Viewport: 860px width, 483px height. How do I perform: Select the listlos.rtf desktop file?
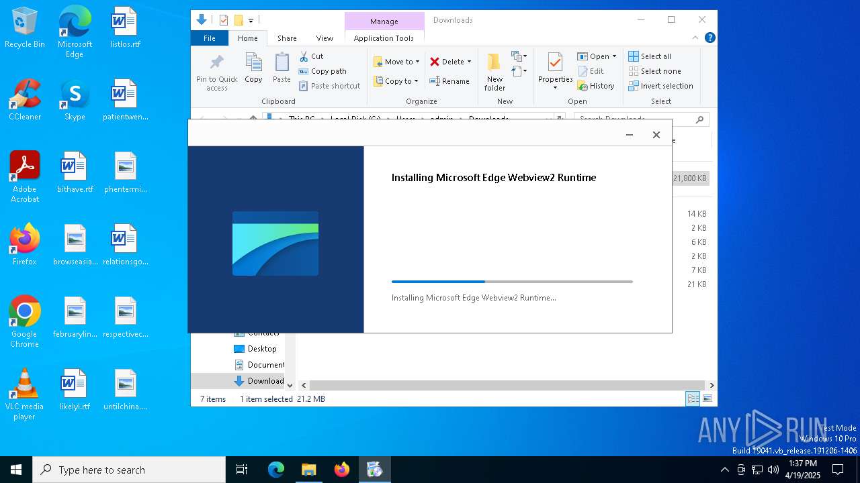[125, 28]
